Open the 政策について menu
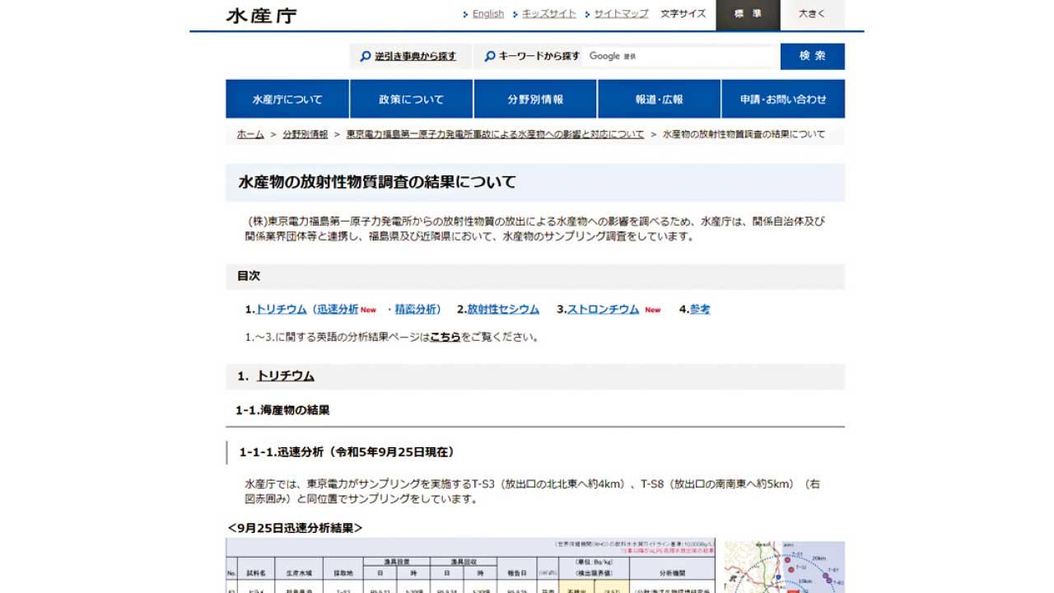The height and width of the screenshot is (593, 1054). [411, 99]
